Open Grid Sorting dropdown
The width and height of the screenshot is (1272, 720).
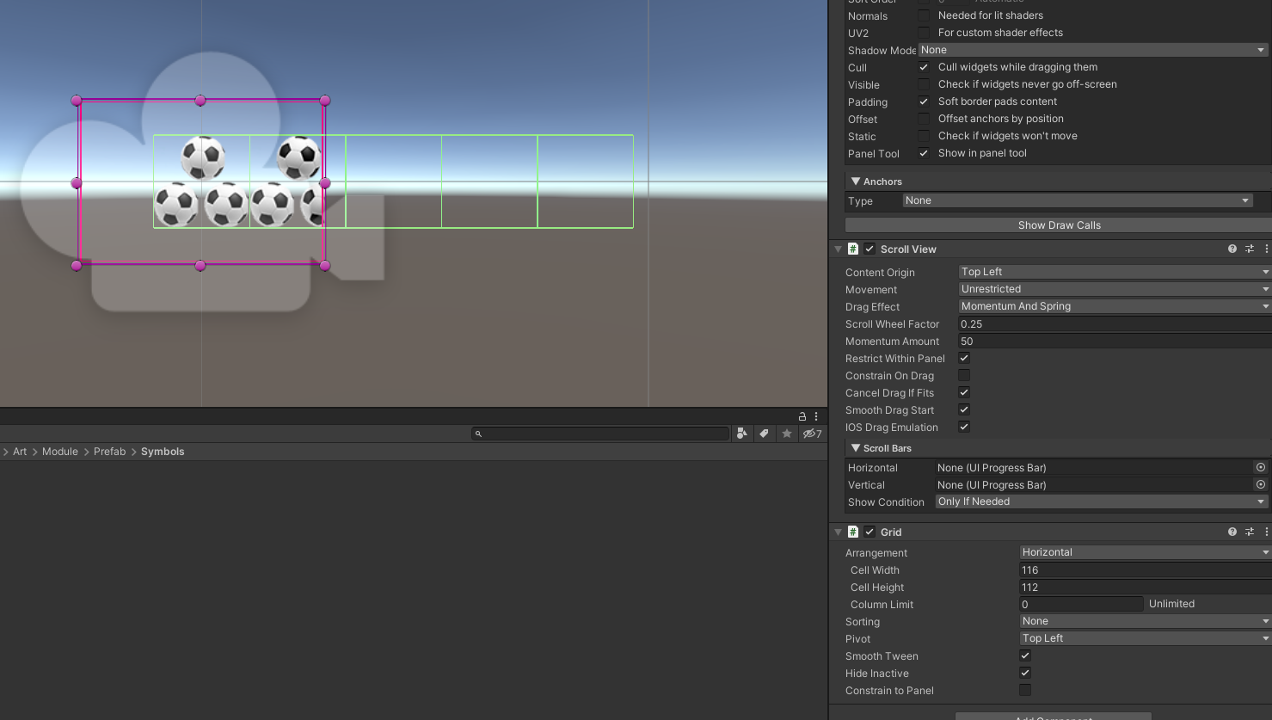1146,621
